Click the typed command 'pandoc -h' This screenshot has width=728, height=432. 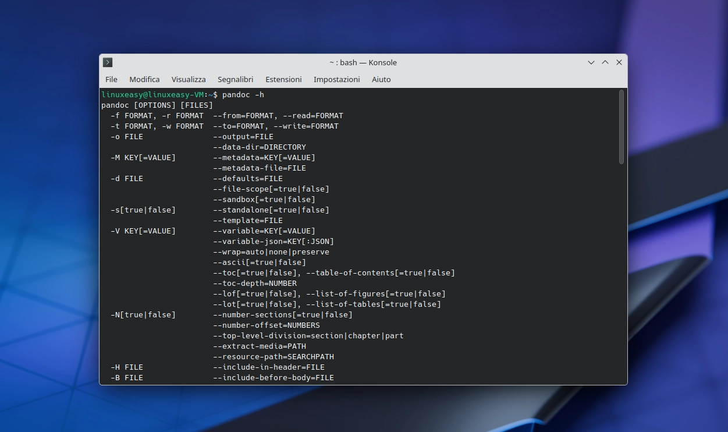coord(243,94)
